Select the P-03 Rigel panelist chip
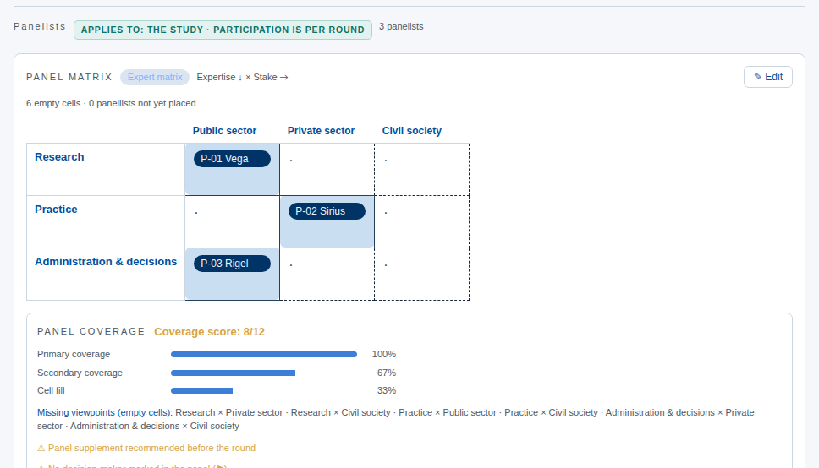The height and width of the screenshot is (468, 819). click(x=232, y=264)
